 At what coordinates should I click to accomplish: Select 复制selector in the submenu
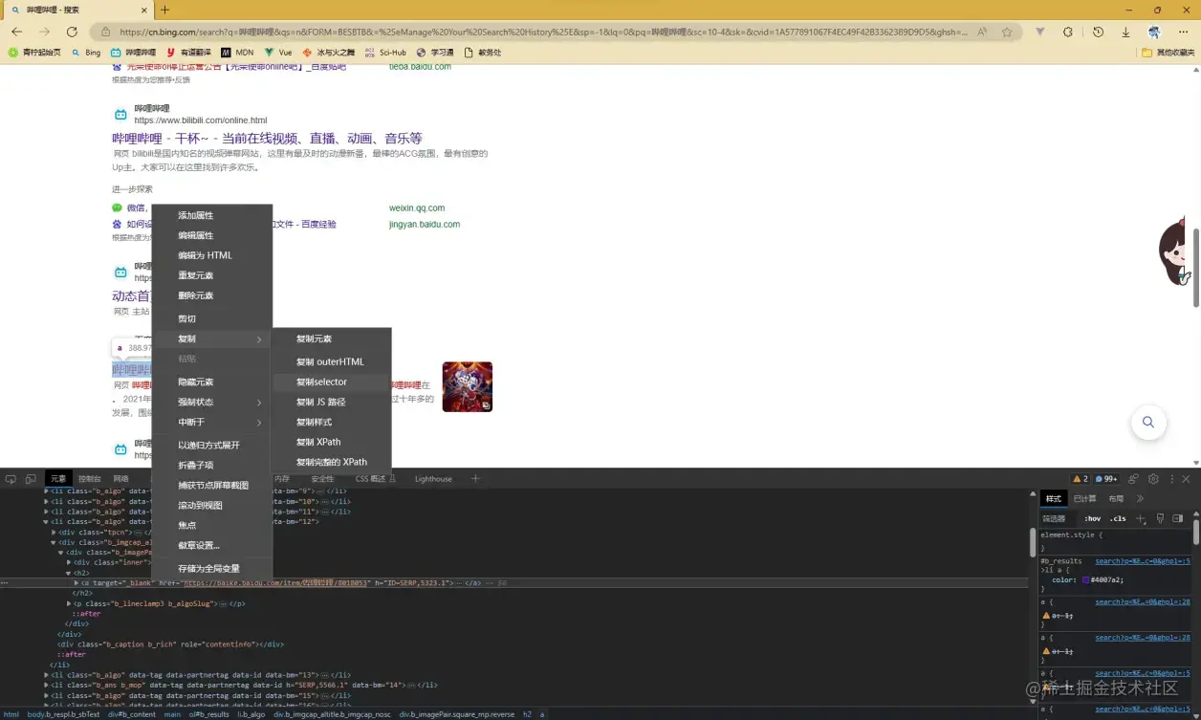tap(331, 382)
